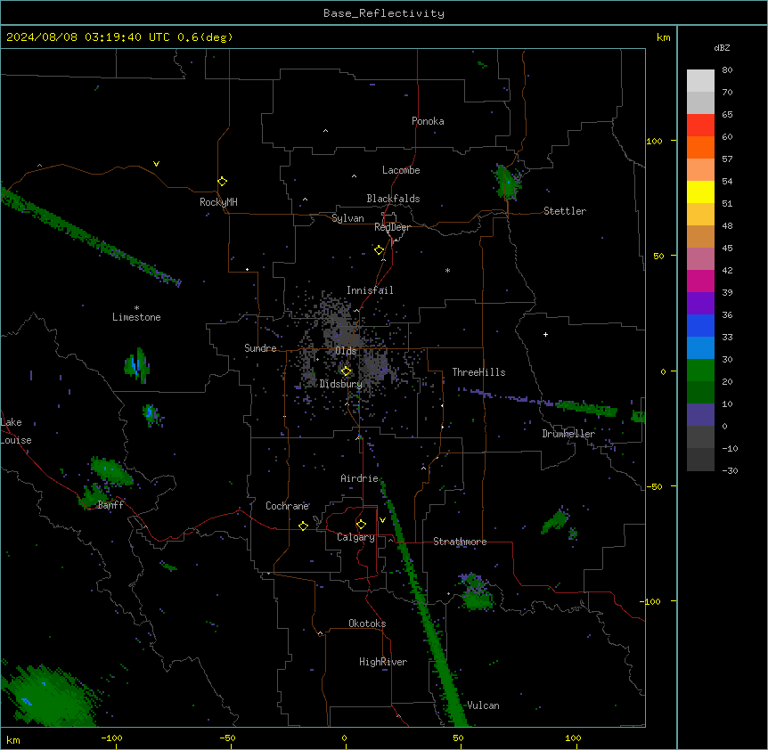The image size is (768, 750).
Task: Click the yellow diamond marker above Calgary label
Action: pos(361,525)
